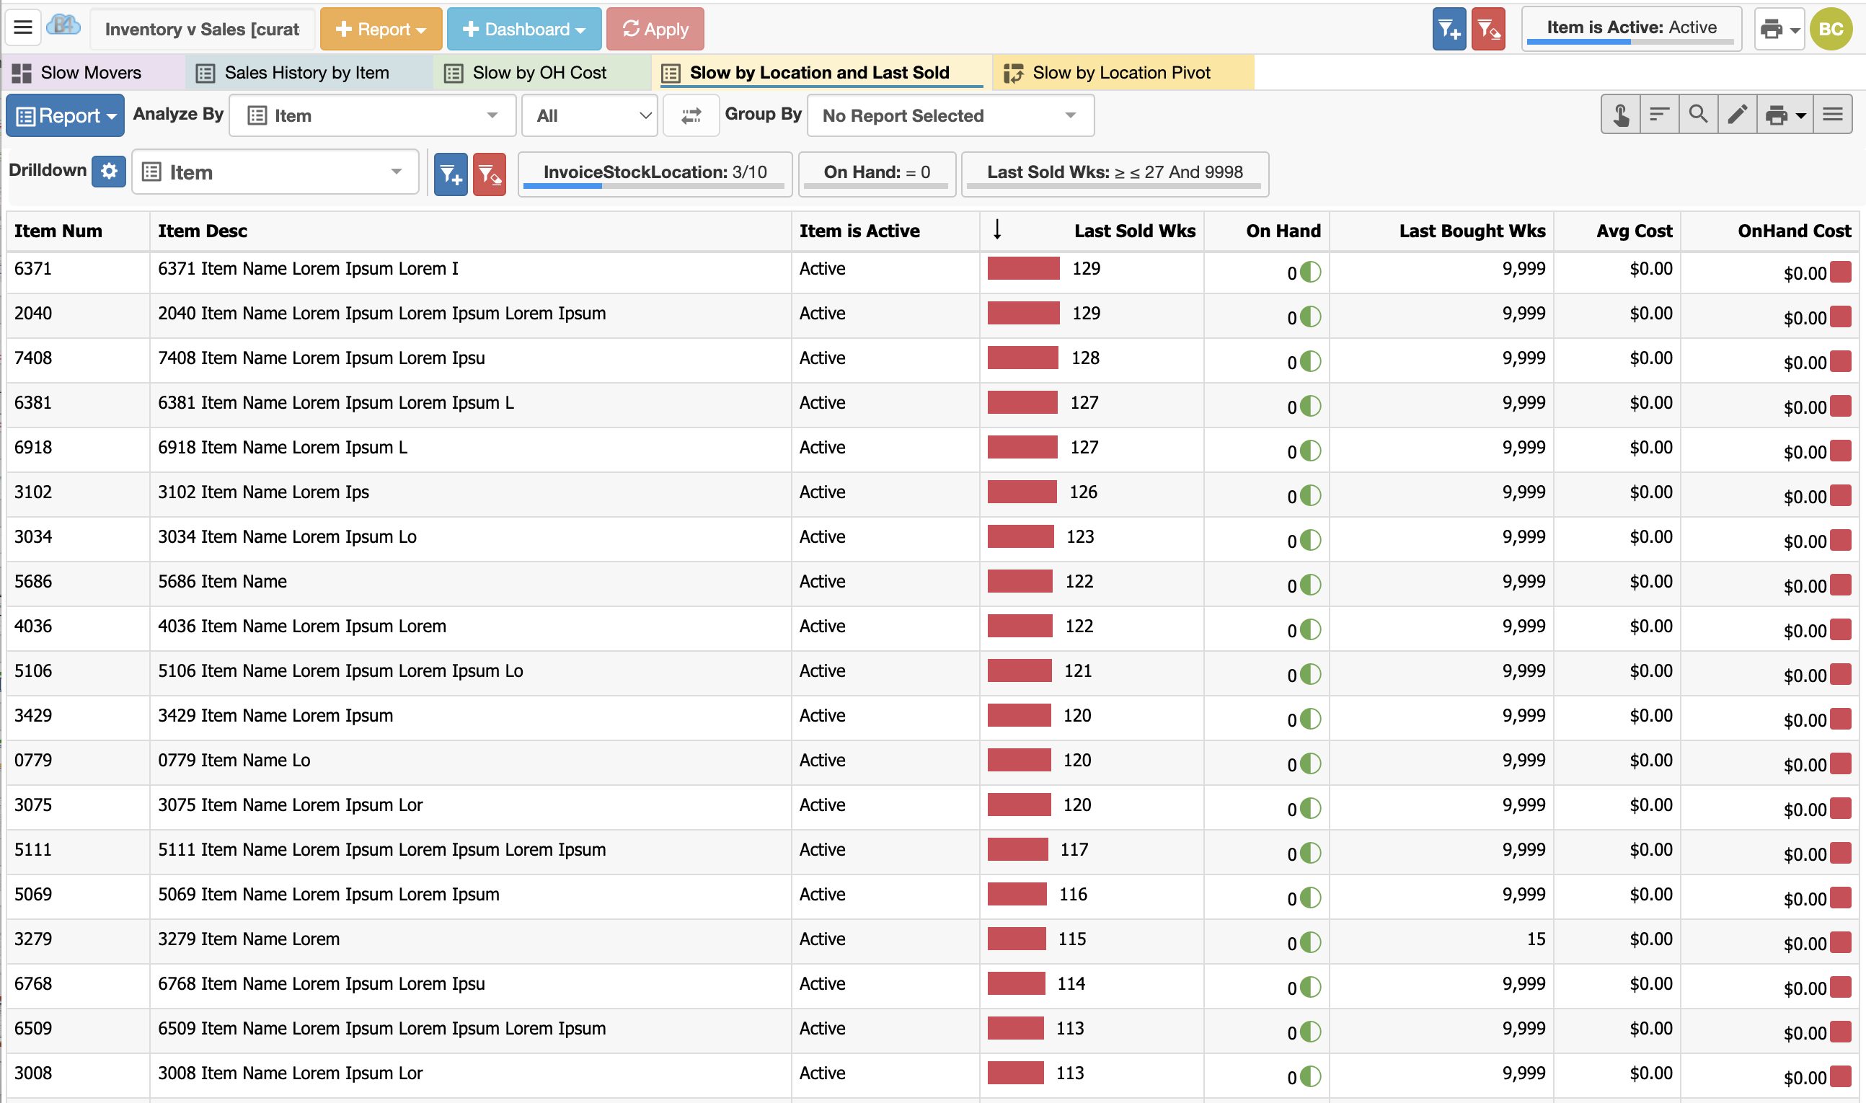This screenshot has height=1103, width=1866.
Task: Click the touch pointer toolbar icon
Action: pos(1621,115)
